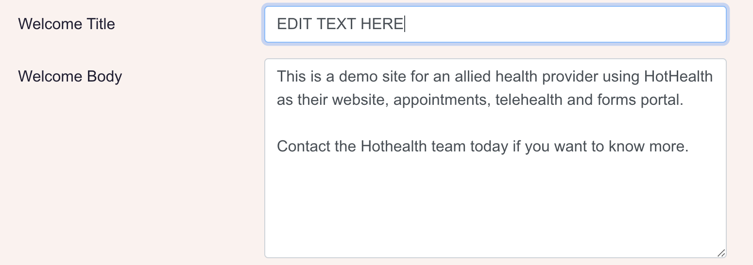Click the "Welcome Title" label
The height and width of the screenshot is (265, 753).
(67, 24)
